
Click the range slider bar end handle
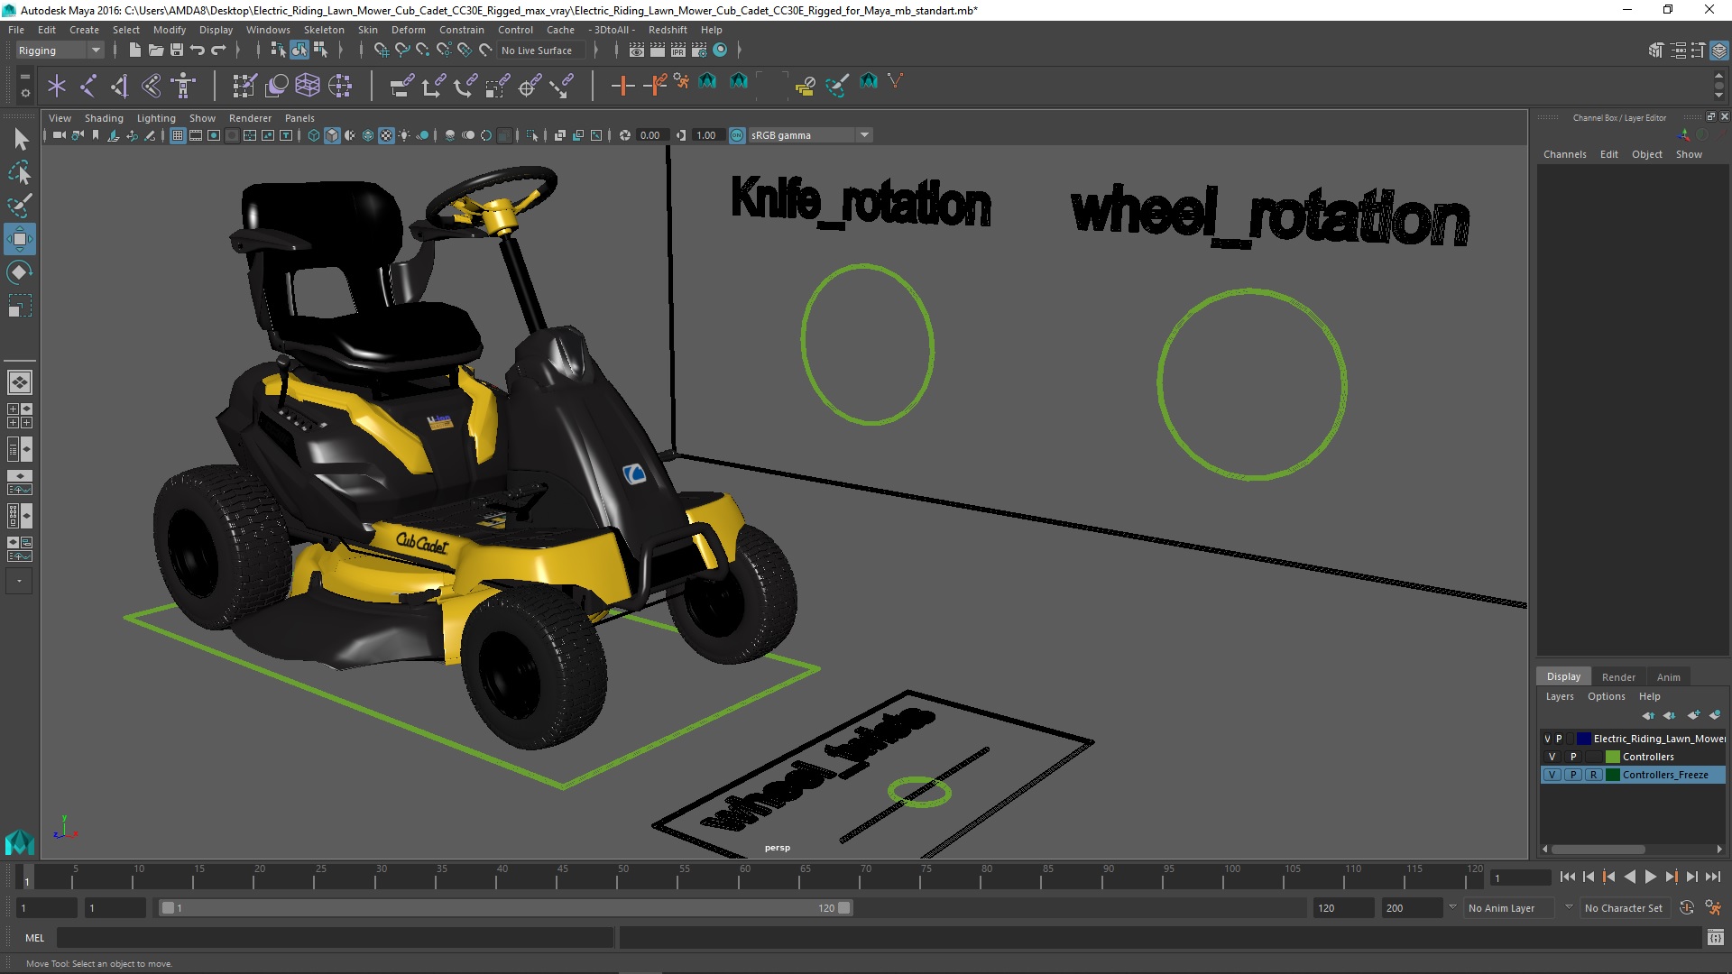[x=844, y=908]
